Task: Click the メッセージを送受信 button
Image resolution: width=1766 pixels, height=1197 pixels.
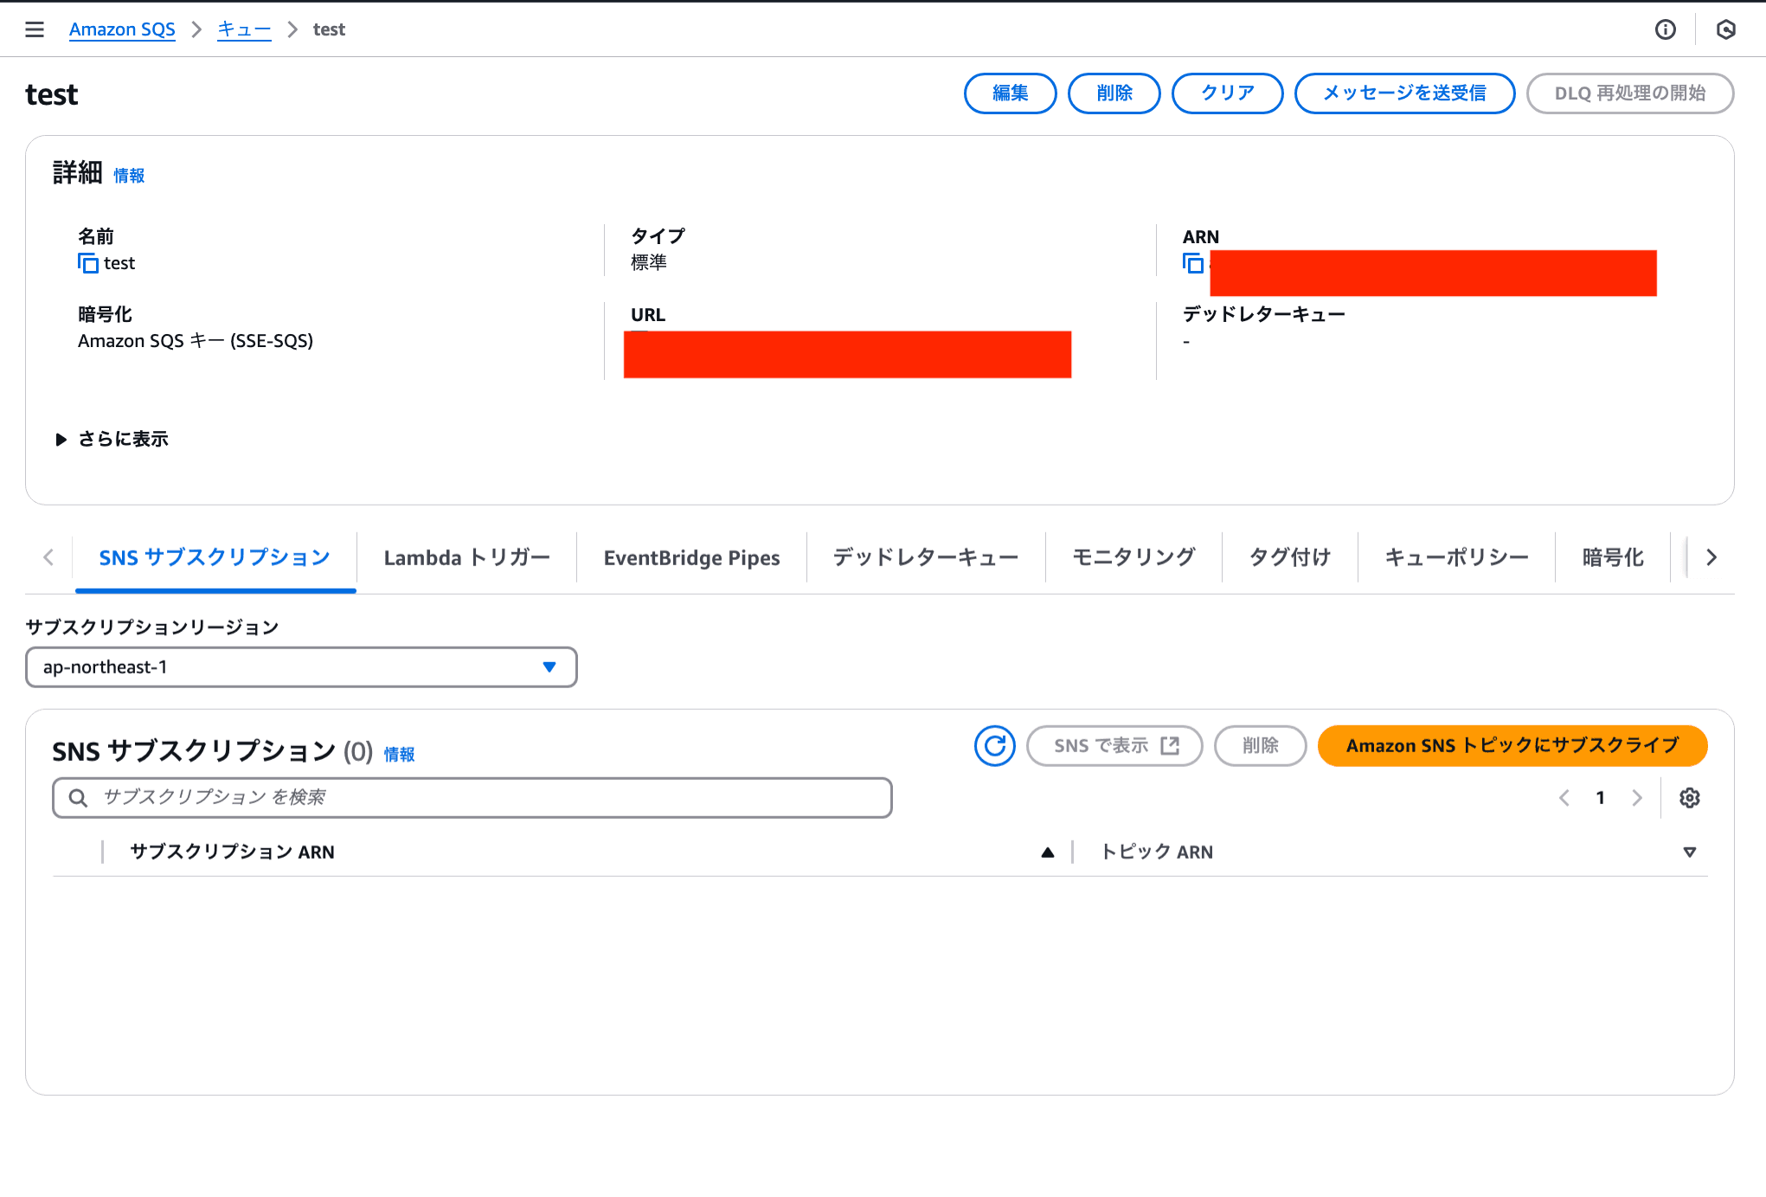Action: point(1403,93)
